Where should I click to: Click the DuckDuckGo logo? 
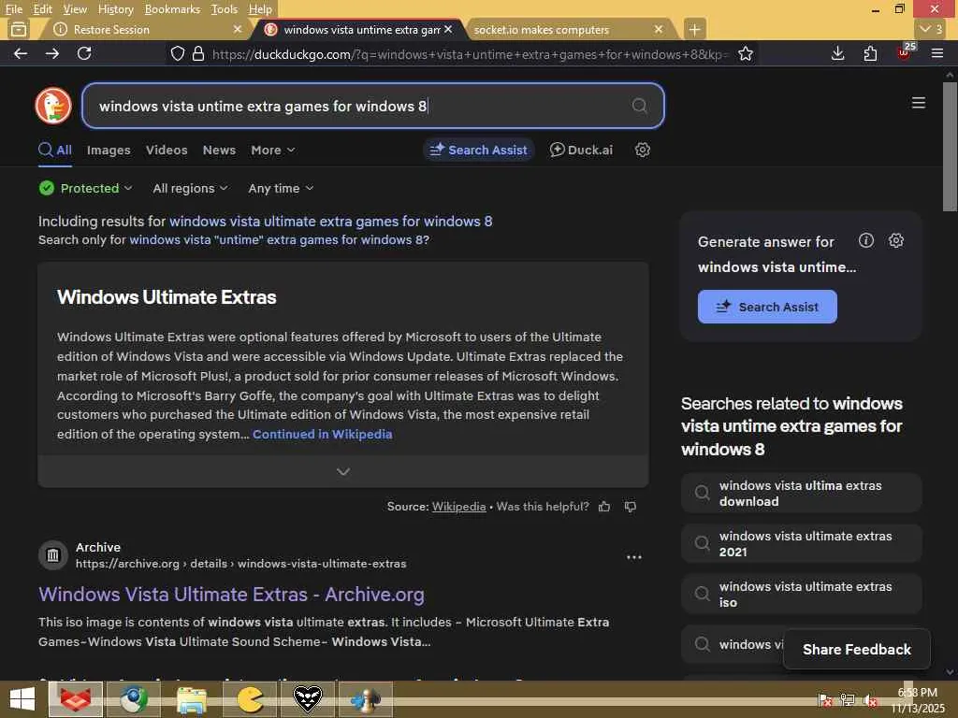click(x=53, y=106)
